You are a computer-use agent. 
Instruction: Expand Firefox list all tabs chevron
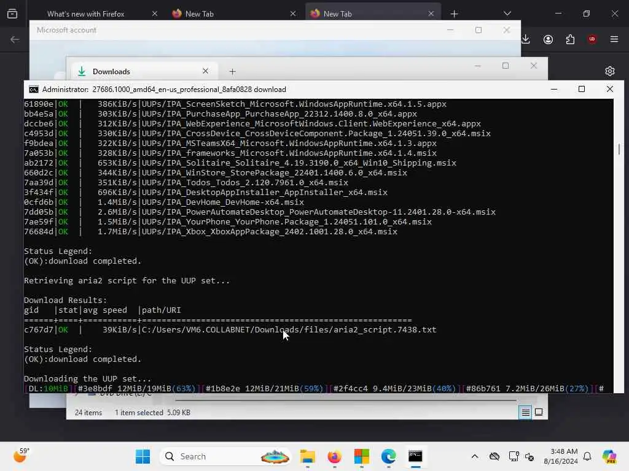click(x=507, y=13)
